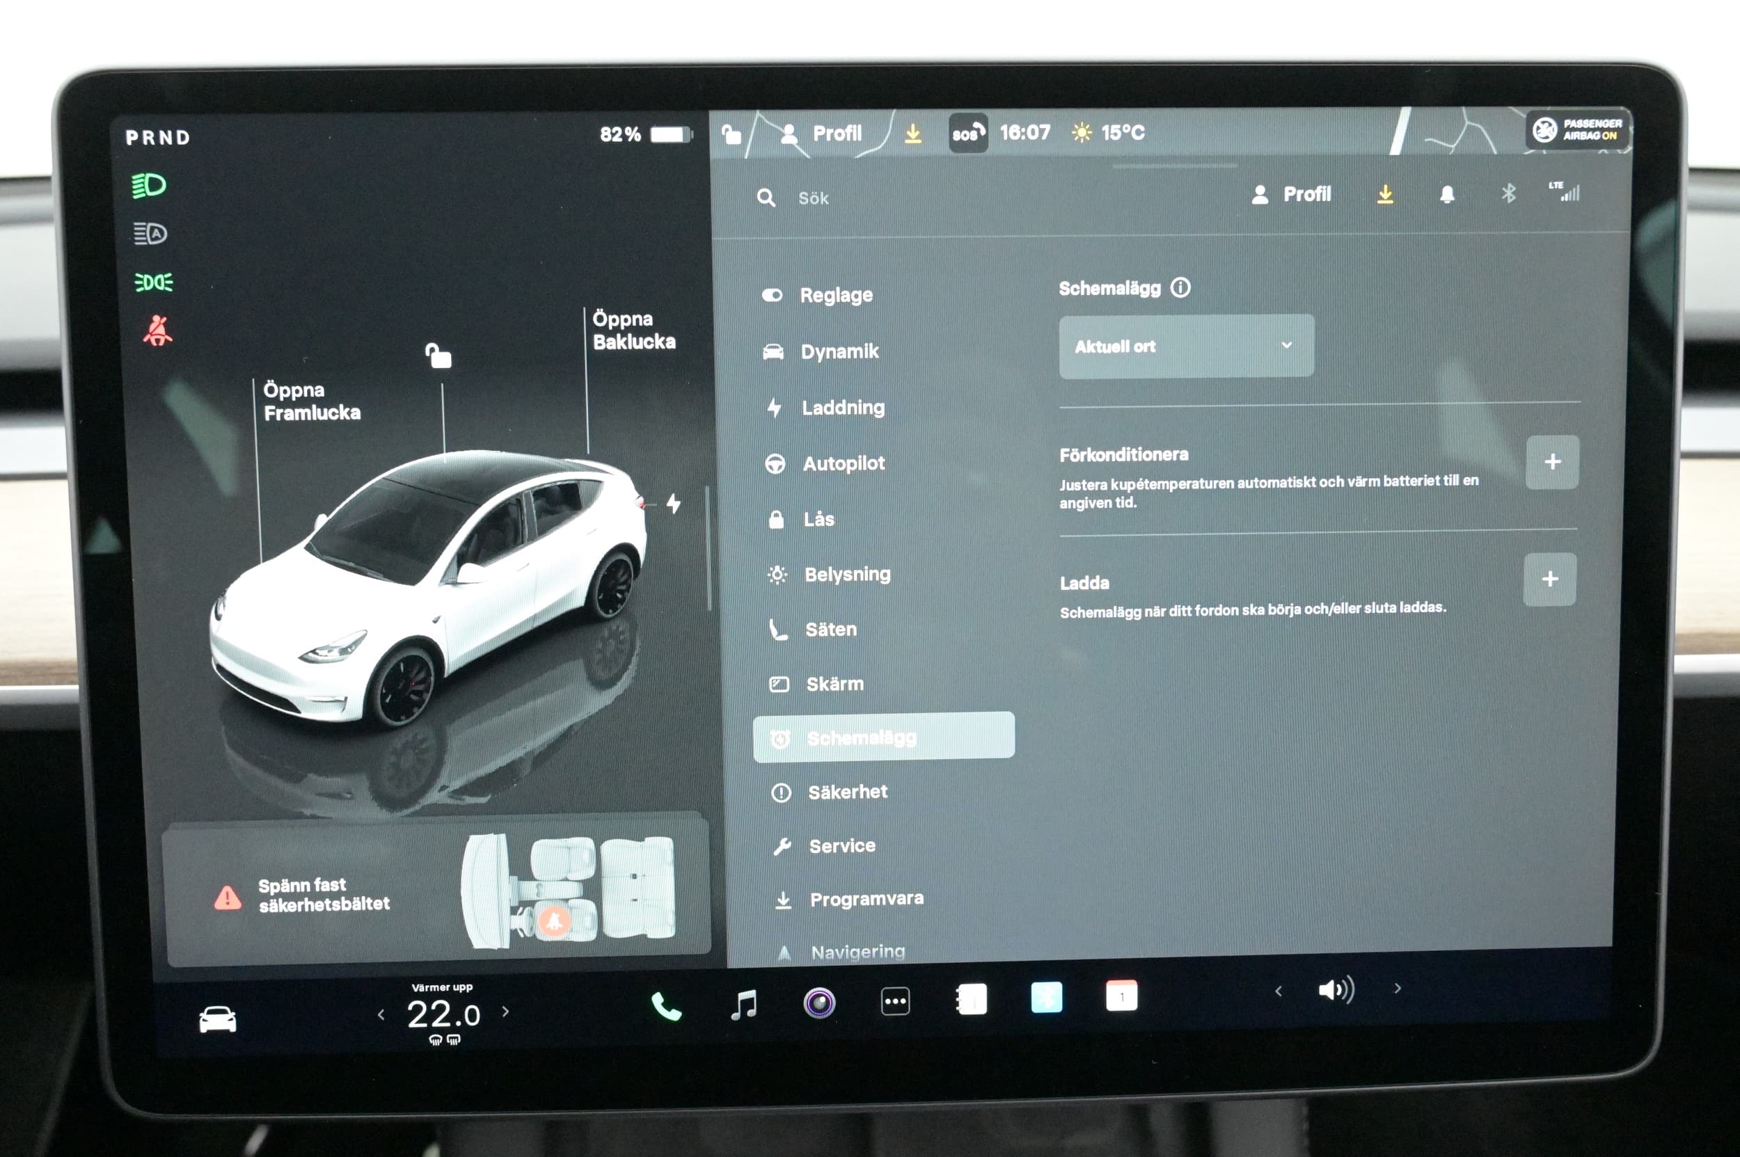Image resolution: width=1740 pixels, height=1157 pixels.
Task: Launch the camera app in the dock
Action: click(818, 1003)
